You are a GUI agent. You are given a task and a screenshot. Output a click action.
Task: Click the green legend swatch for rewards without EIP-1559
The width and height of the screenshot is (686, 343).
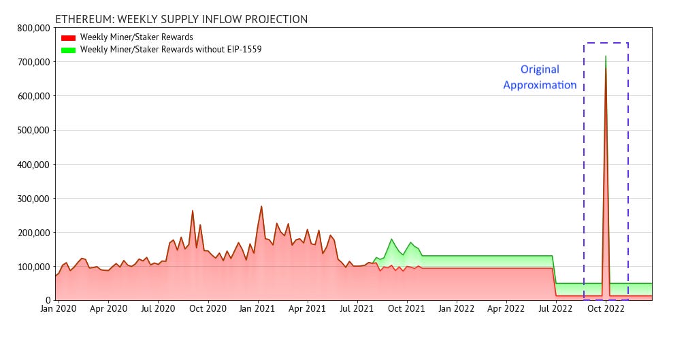tap(68, 50)
